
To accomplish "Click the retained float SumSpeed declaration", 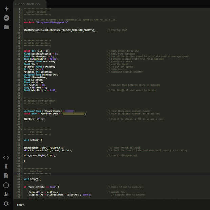I will coord(39,67).
